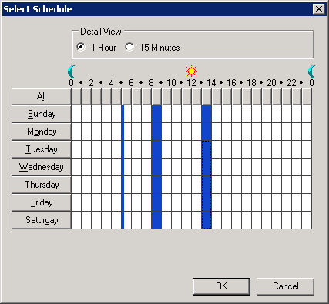Click the hour 2 column header button

pos(96,96)
